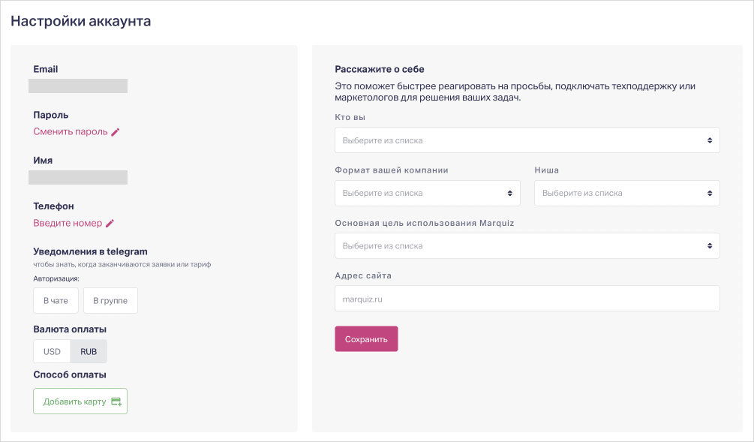The width and height of the screenshot is (754, 442).
Task: Expand Основная цель использования Marquiz dropdown
Action: 527,245
